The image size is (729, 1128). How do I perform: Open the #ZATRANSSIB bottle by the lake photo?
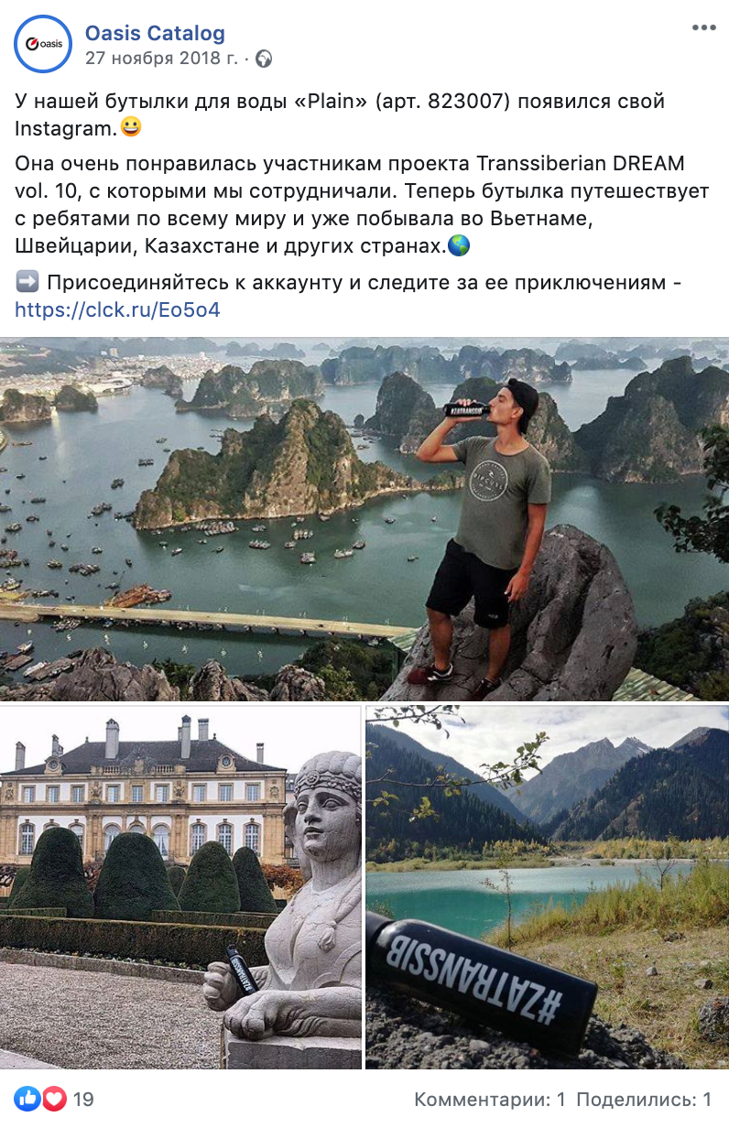pyautogui.click(x=548, y=887)
